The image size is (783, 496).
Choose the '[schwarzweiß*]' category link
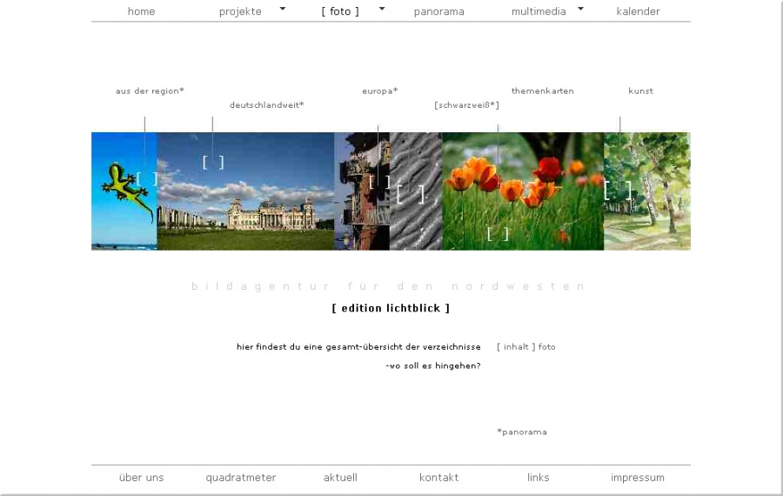tap(466, 105)
